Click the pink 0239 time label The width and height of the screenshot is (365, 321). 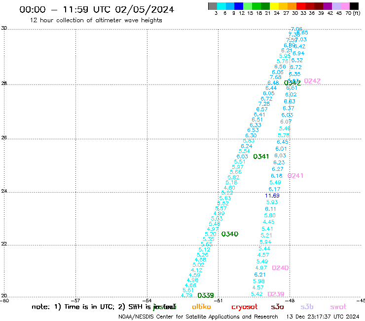[x=276, y=294]
